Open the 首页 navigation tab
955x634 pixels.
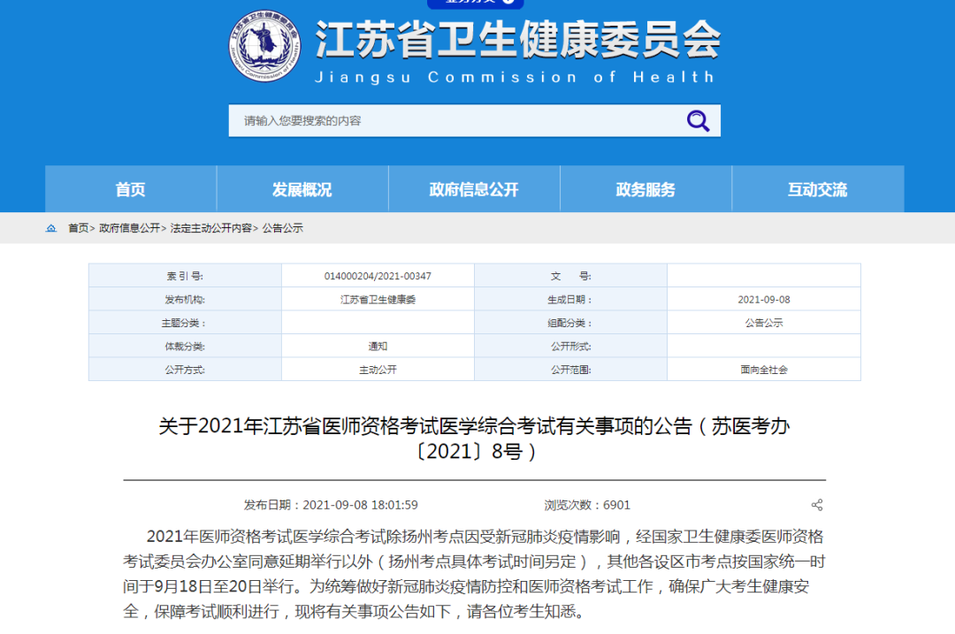pos(131,189)
